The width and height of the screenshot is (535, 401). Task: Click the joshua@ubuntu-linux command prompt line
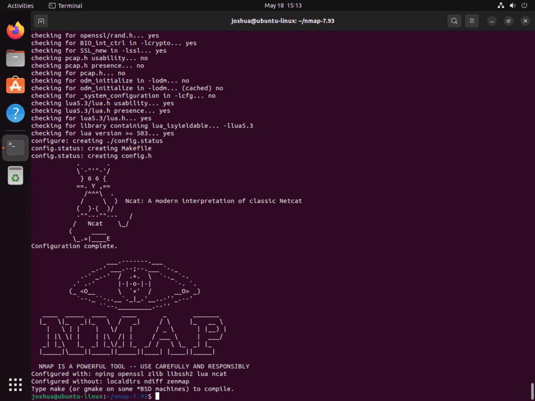(x=91, y=396)
